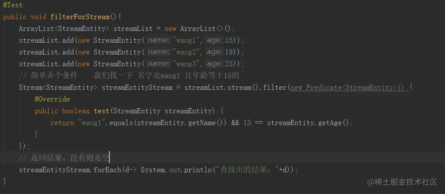Click the streamEntityStream variable in its declaration

tap(137, 88)
